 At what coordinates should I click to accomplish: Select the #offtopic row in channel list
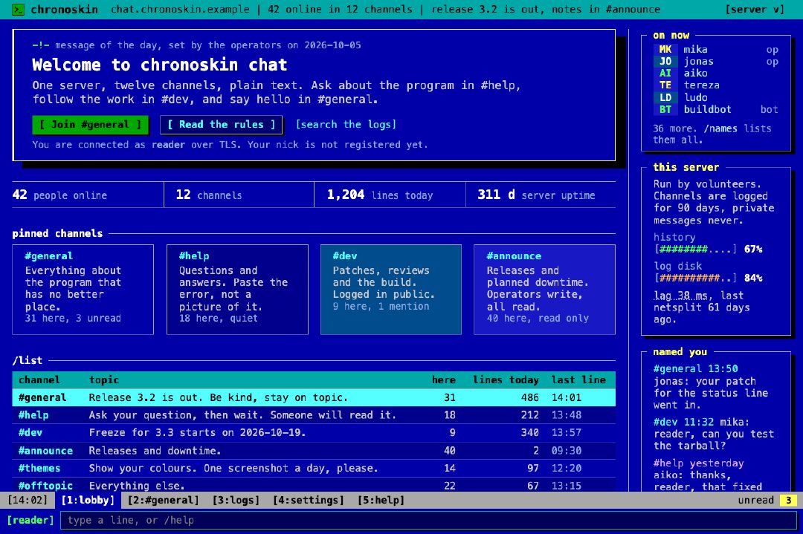[314, 485]
